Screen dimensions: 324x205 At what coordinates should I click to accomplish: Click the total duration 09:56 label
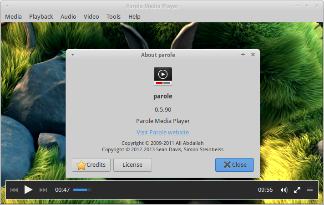coord(265,190)
